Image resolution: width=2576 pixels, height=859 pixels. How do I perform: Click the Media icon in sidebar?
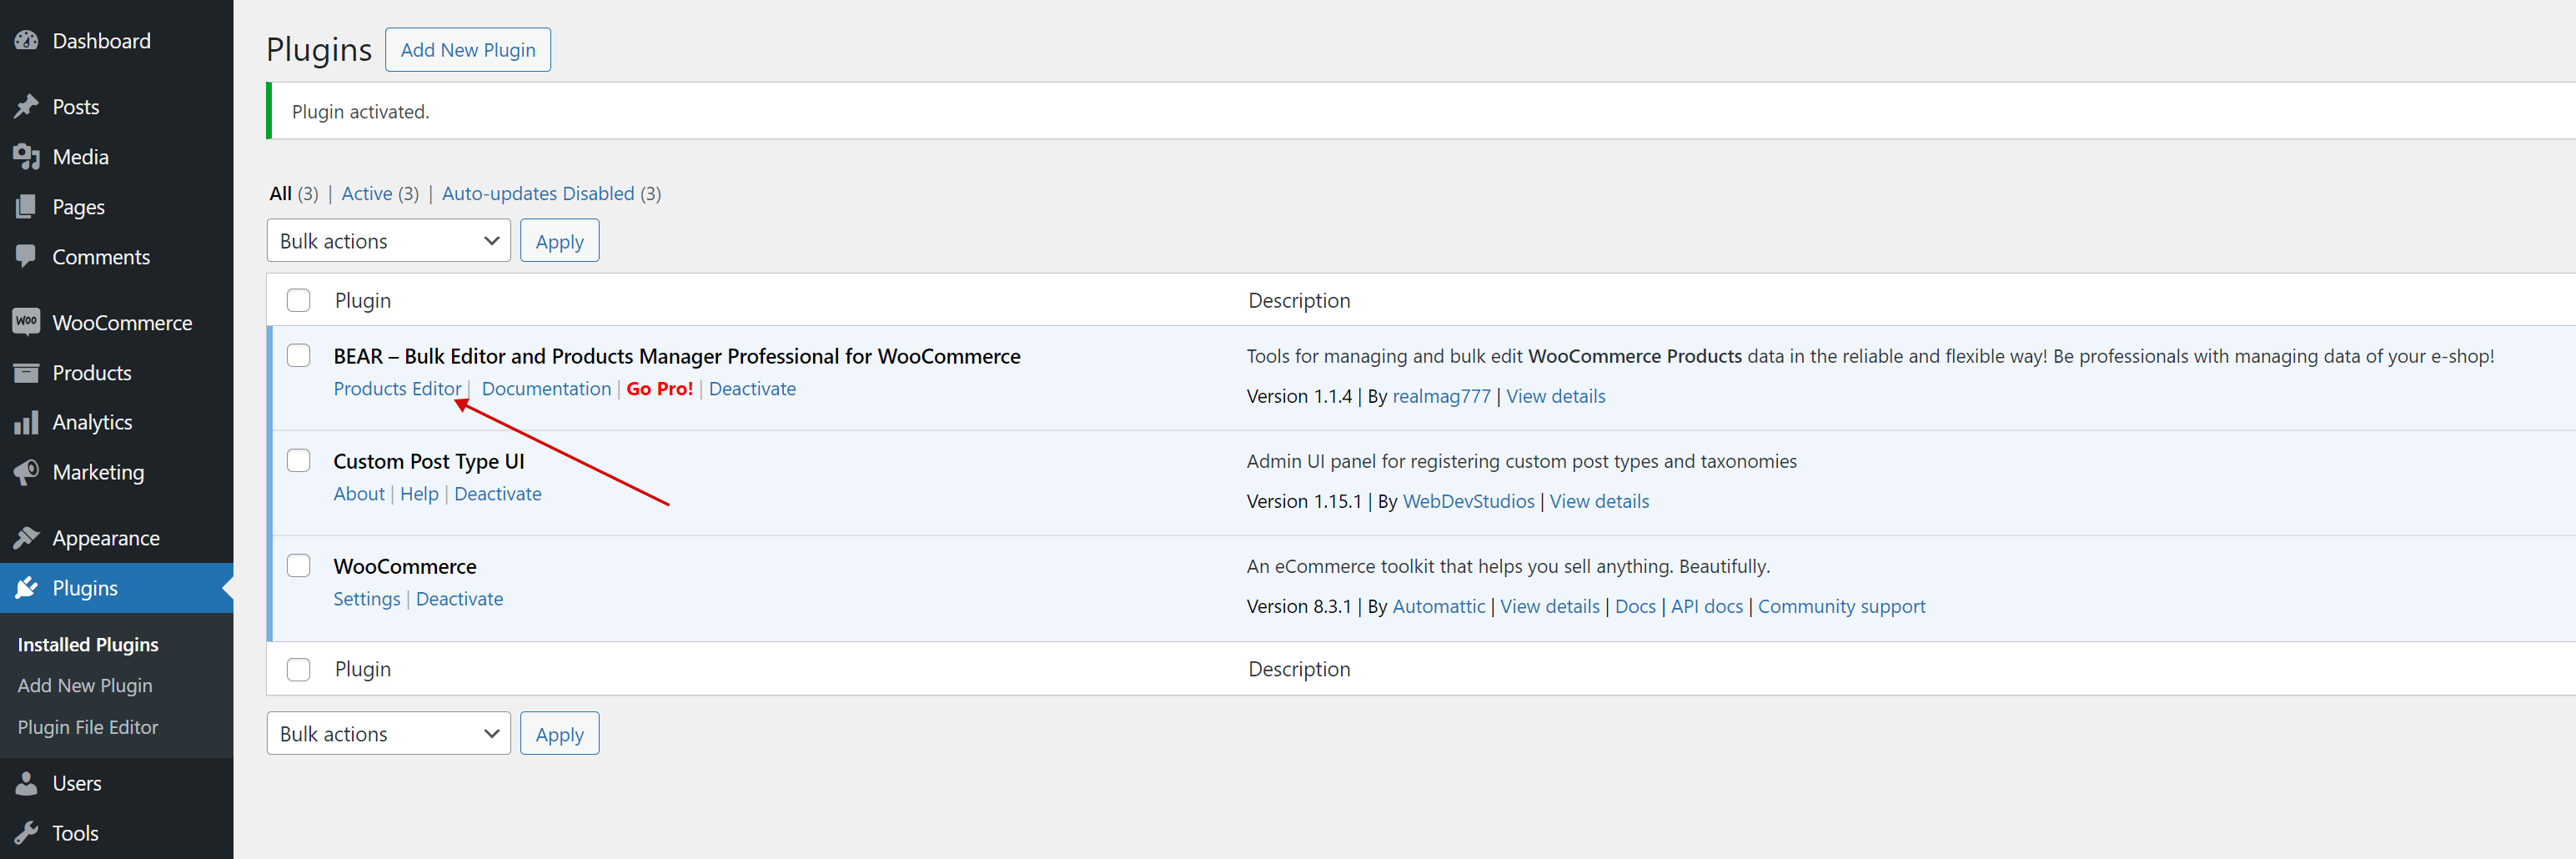[x=27, y=157]
